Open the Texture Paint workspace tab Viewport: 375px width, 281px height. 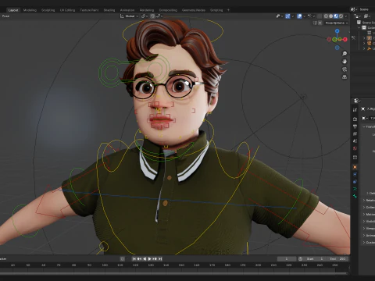click(89, 10)
